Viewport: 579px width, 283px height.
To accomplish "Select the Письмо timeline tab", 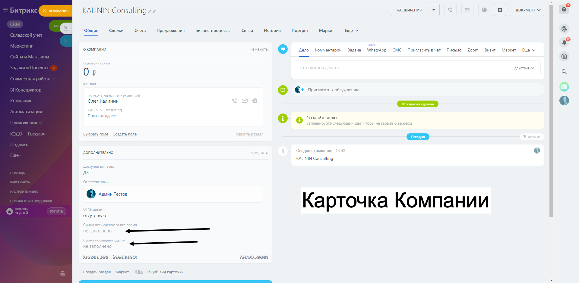I will 454,50.
